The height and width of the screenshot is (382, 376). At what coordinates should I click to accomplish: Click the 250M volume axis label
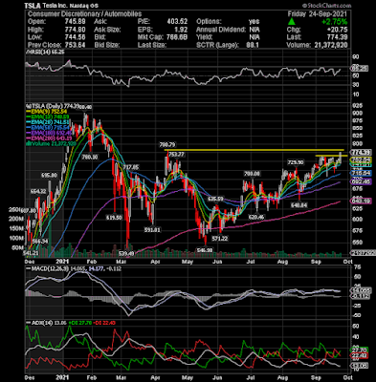pyautogui.click(x=15, y=209)
